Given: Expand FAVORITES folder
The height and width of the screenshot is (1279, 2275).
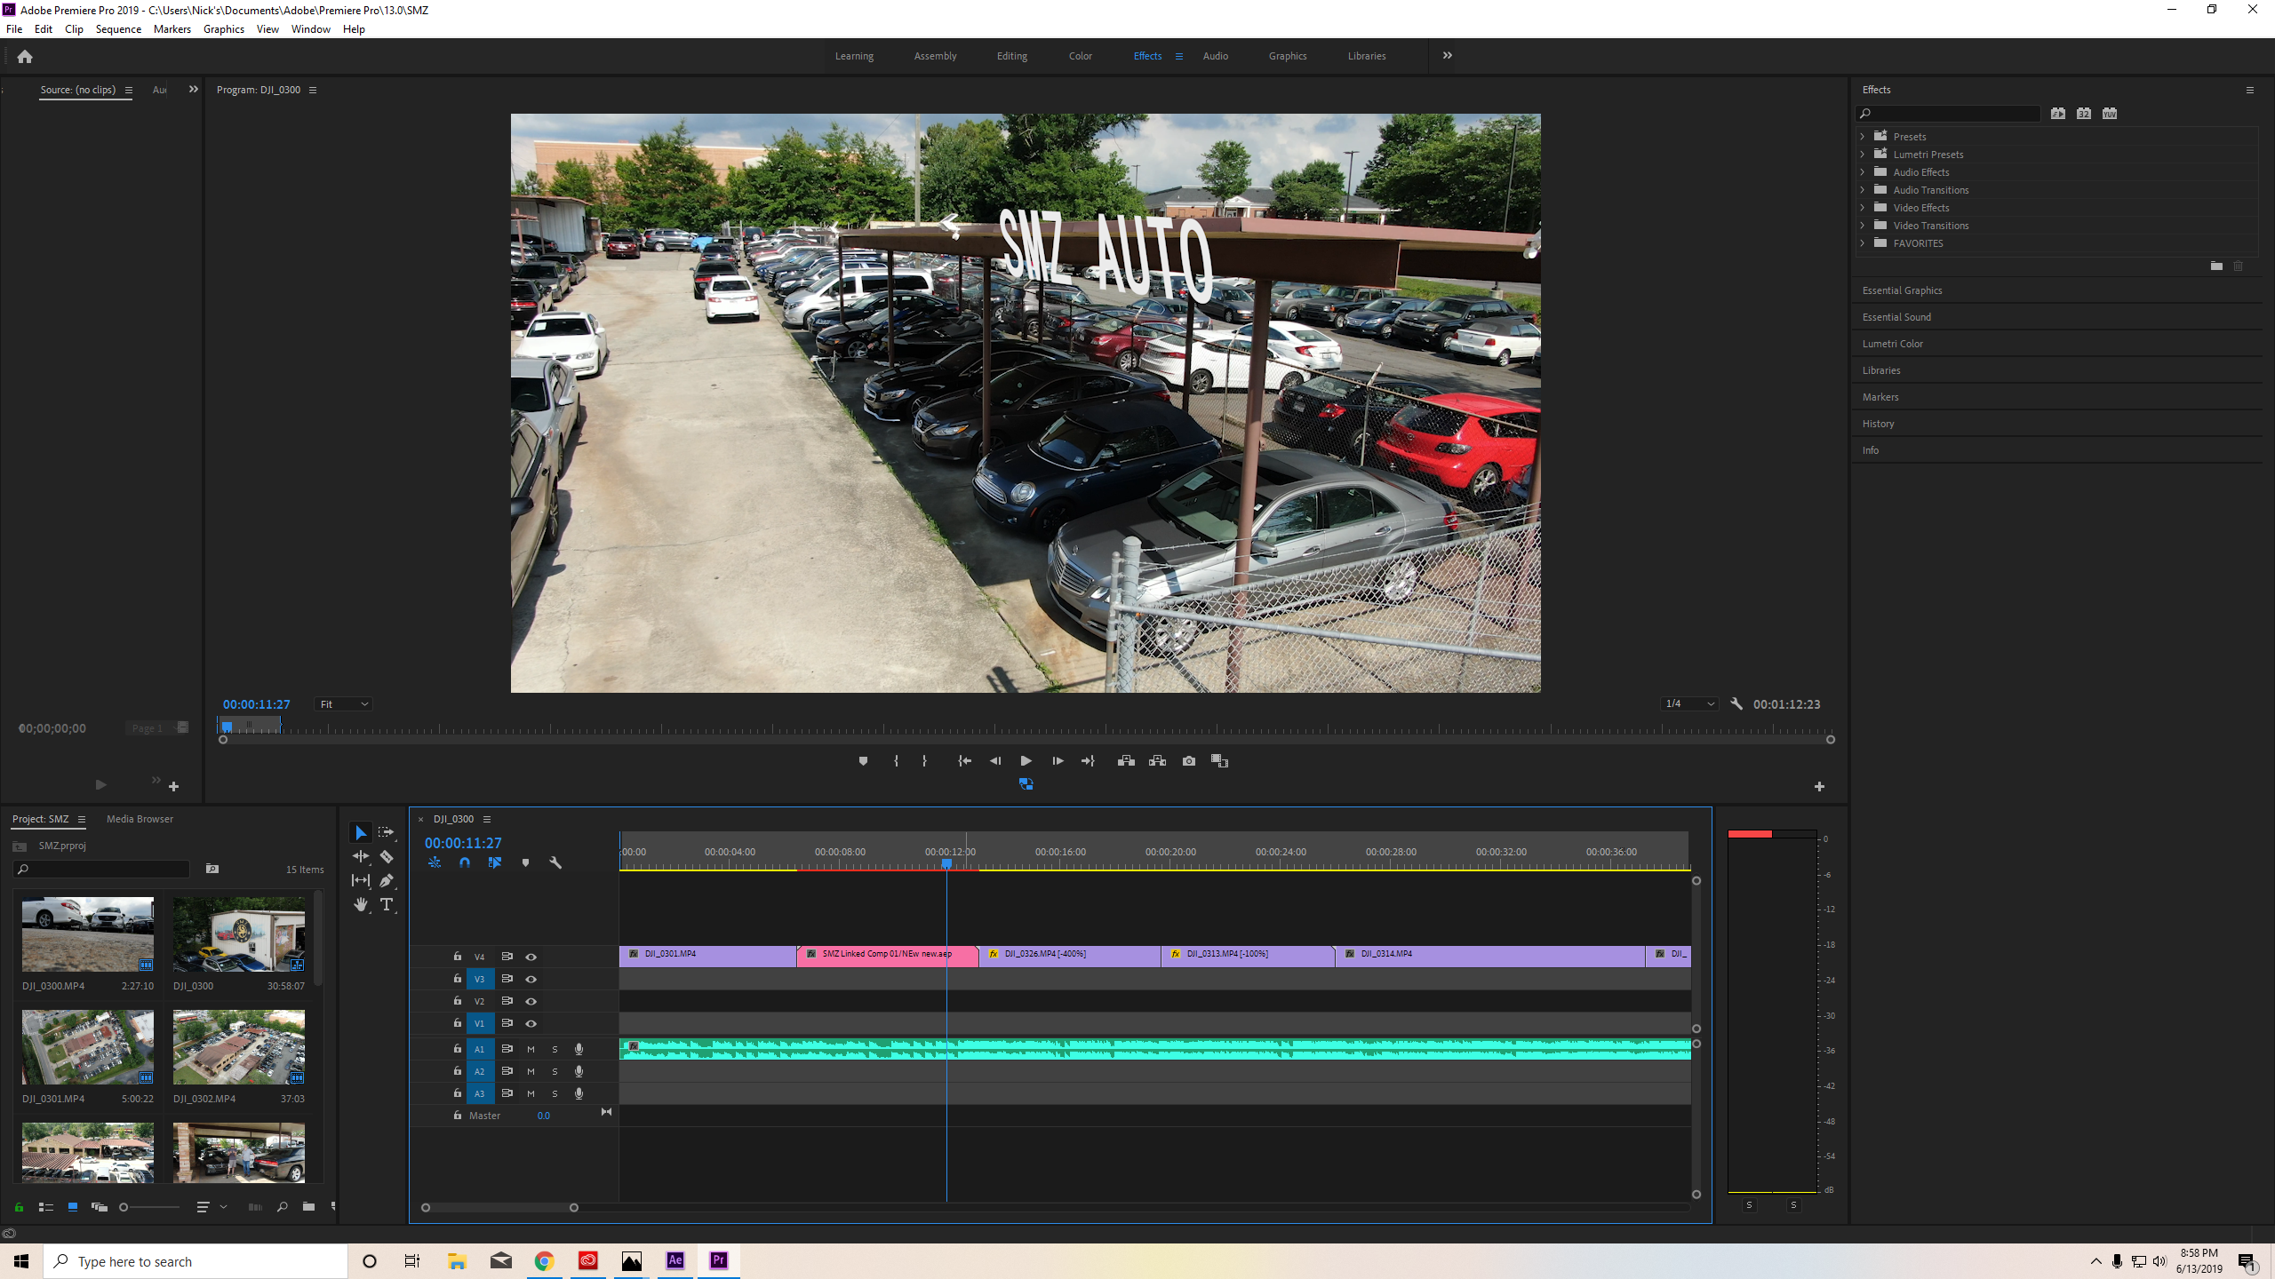Looking at the screenshot, I should pos(1863,242).
